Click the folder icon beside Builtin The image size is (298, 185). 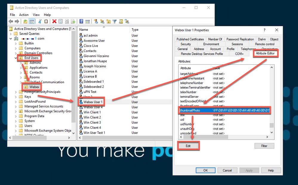tap(21, 43)
